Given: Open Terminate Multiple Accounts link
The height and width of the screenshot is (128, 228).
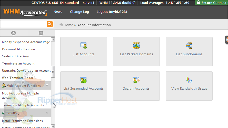Looking at the screenshot, I should pos(23,105).
